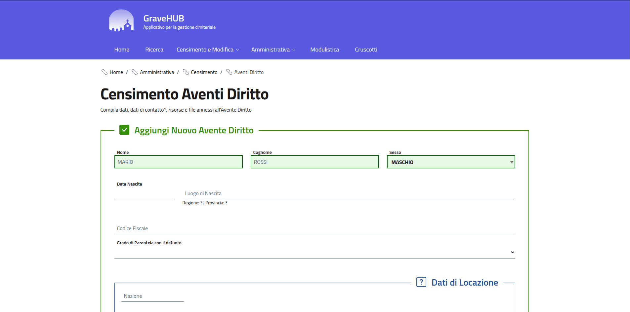Click the link icon beside Amministrativa breadcrumb
630x312 pixels.
134,72
